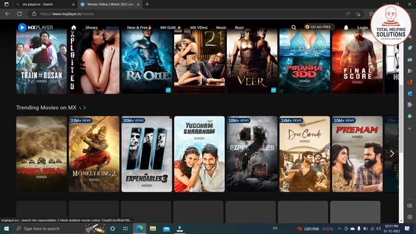Open the Xploited movie poster

pyautogui.click(x=94, y=61)
